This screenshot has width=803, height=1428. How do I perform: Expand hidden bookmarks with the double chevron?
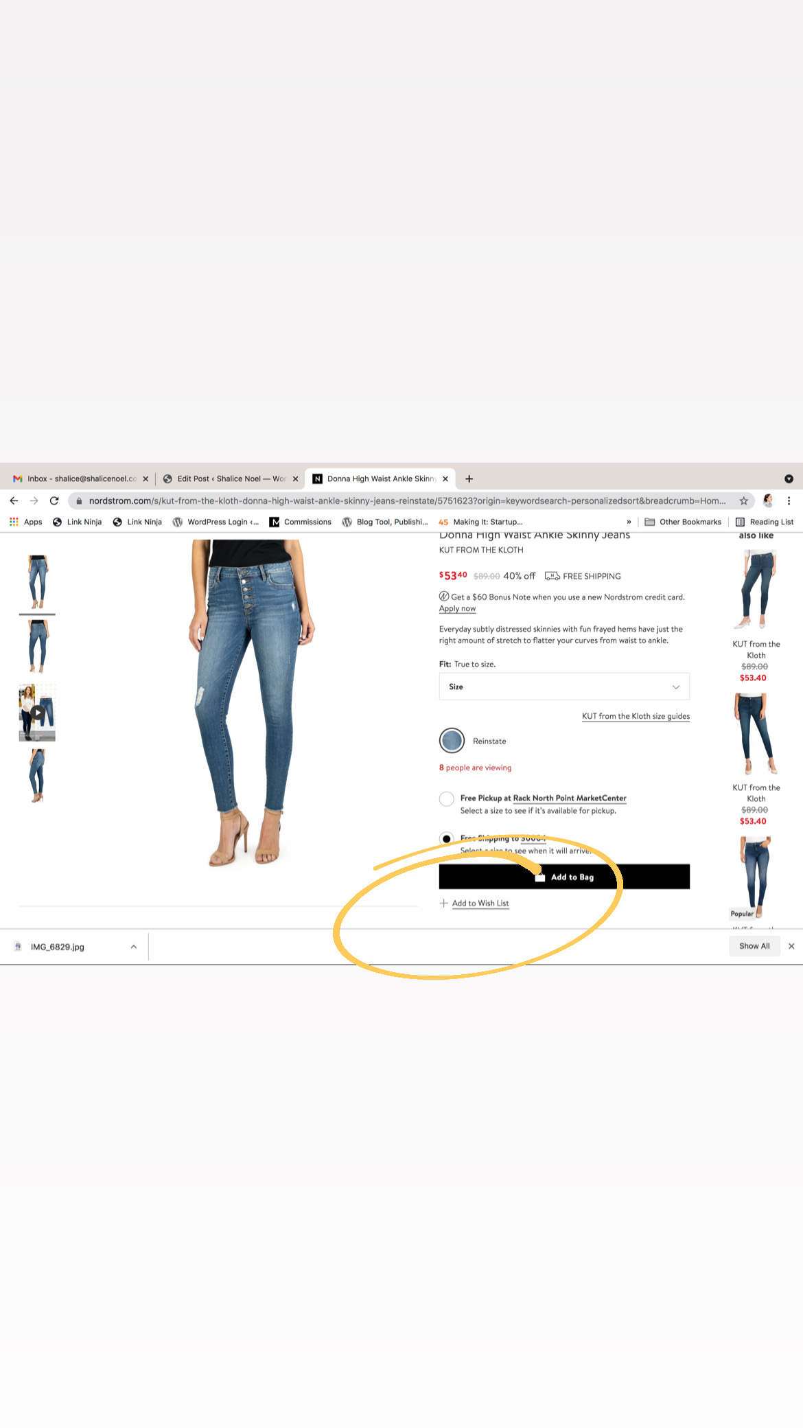629,522
